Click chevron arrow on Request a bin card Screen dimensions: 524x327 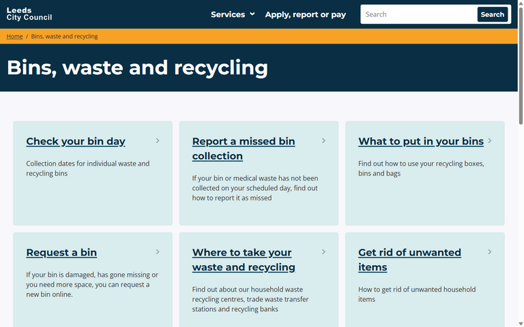(158, 252)
